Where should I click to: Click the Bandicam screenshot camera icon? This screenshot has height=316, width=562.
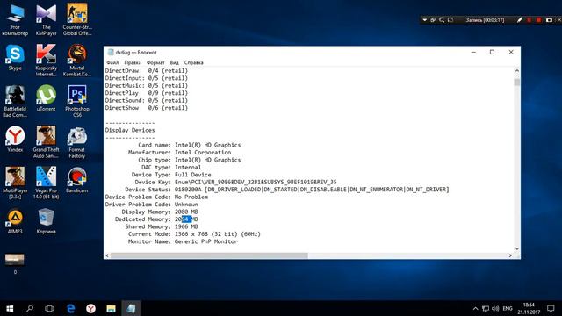point(549,20)
